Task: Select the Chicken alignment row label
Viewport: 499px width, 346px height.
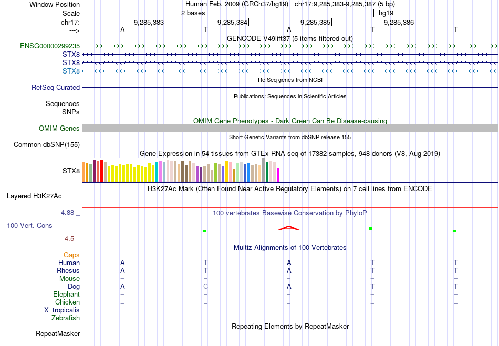Action: (x=67, y=302)
